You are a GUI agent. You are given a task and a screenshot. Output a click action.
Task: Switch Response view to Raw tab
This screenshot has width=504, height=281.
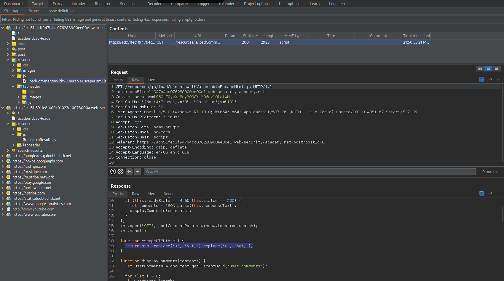click(x=135, y=194)
